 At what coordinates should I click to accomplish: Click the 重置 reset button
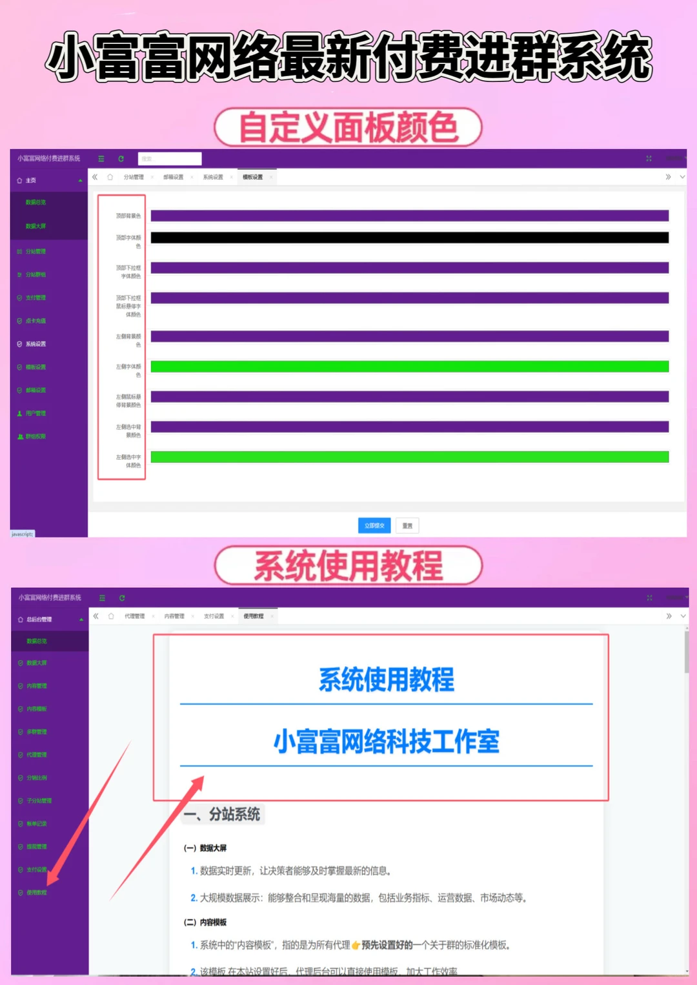(x=407, y=525)
